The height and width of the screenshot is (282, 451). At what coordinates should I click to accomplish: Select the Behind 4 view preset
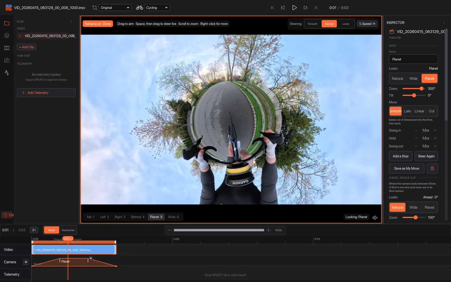(138, 217)
